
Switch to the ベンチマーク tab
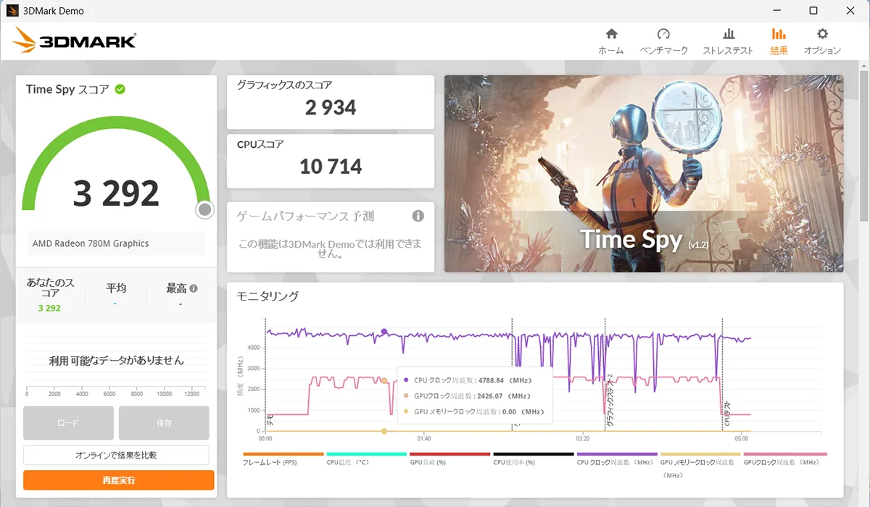point(663,41)
